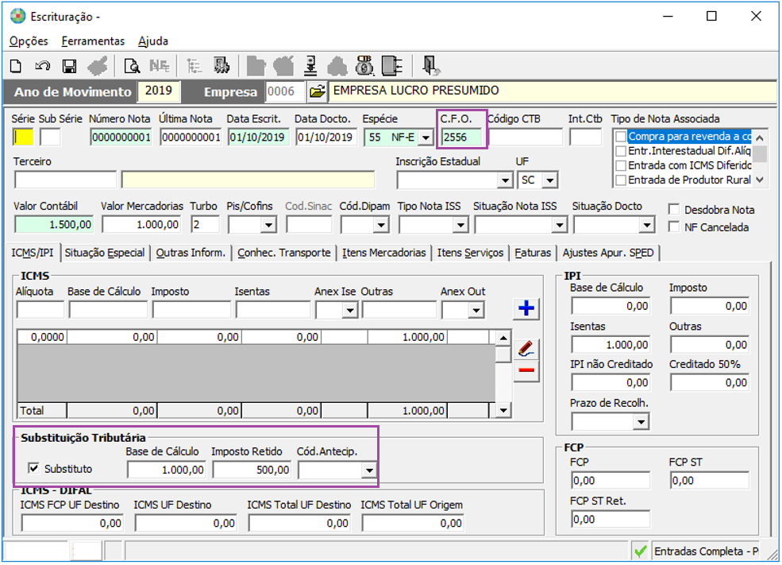Remove ICMS line with red minus
The image size is (782, 565).
526,370
